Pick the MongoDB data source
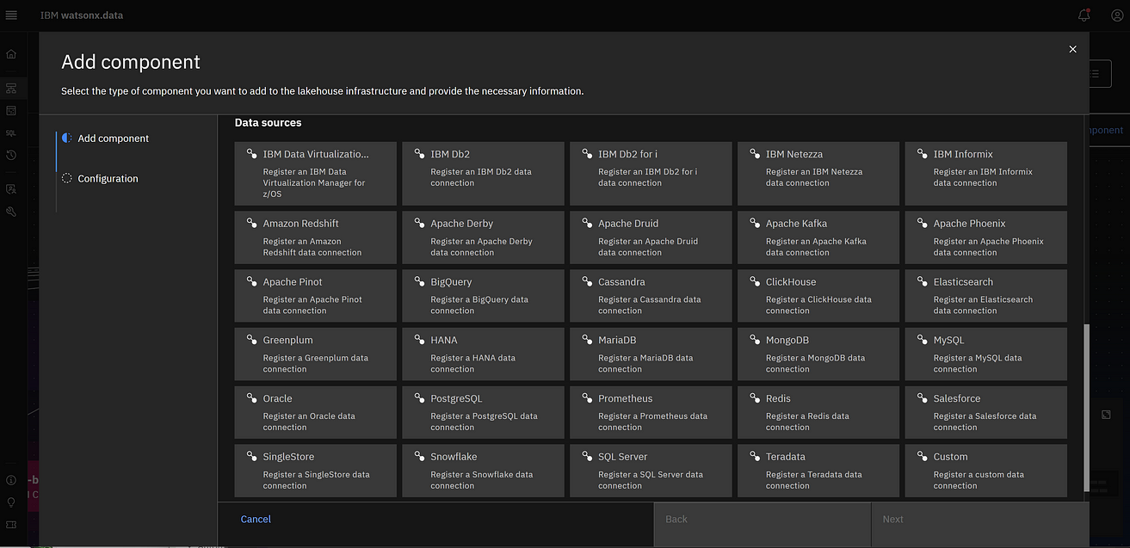Screen dimensions: 1130x548 [818, 354]
